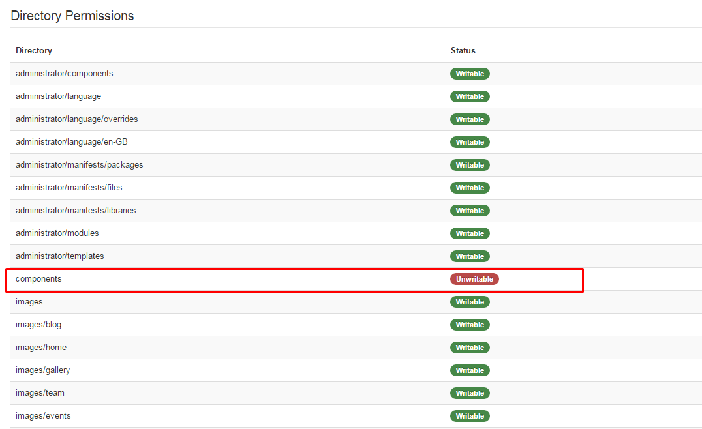
Task: Click Writable badge for administrator/manifests/packages
Action: [470, 165]
